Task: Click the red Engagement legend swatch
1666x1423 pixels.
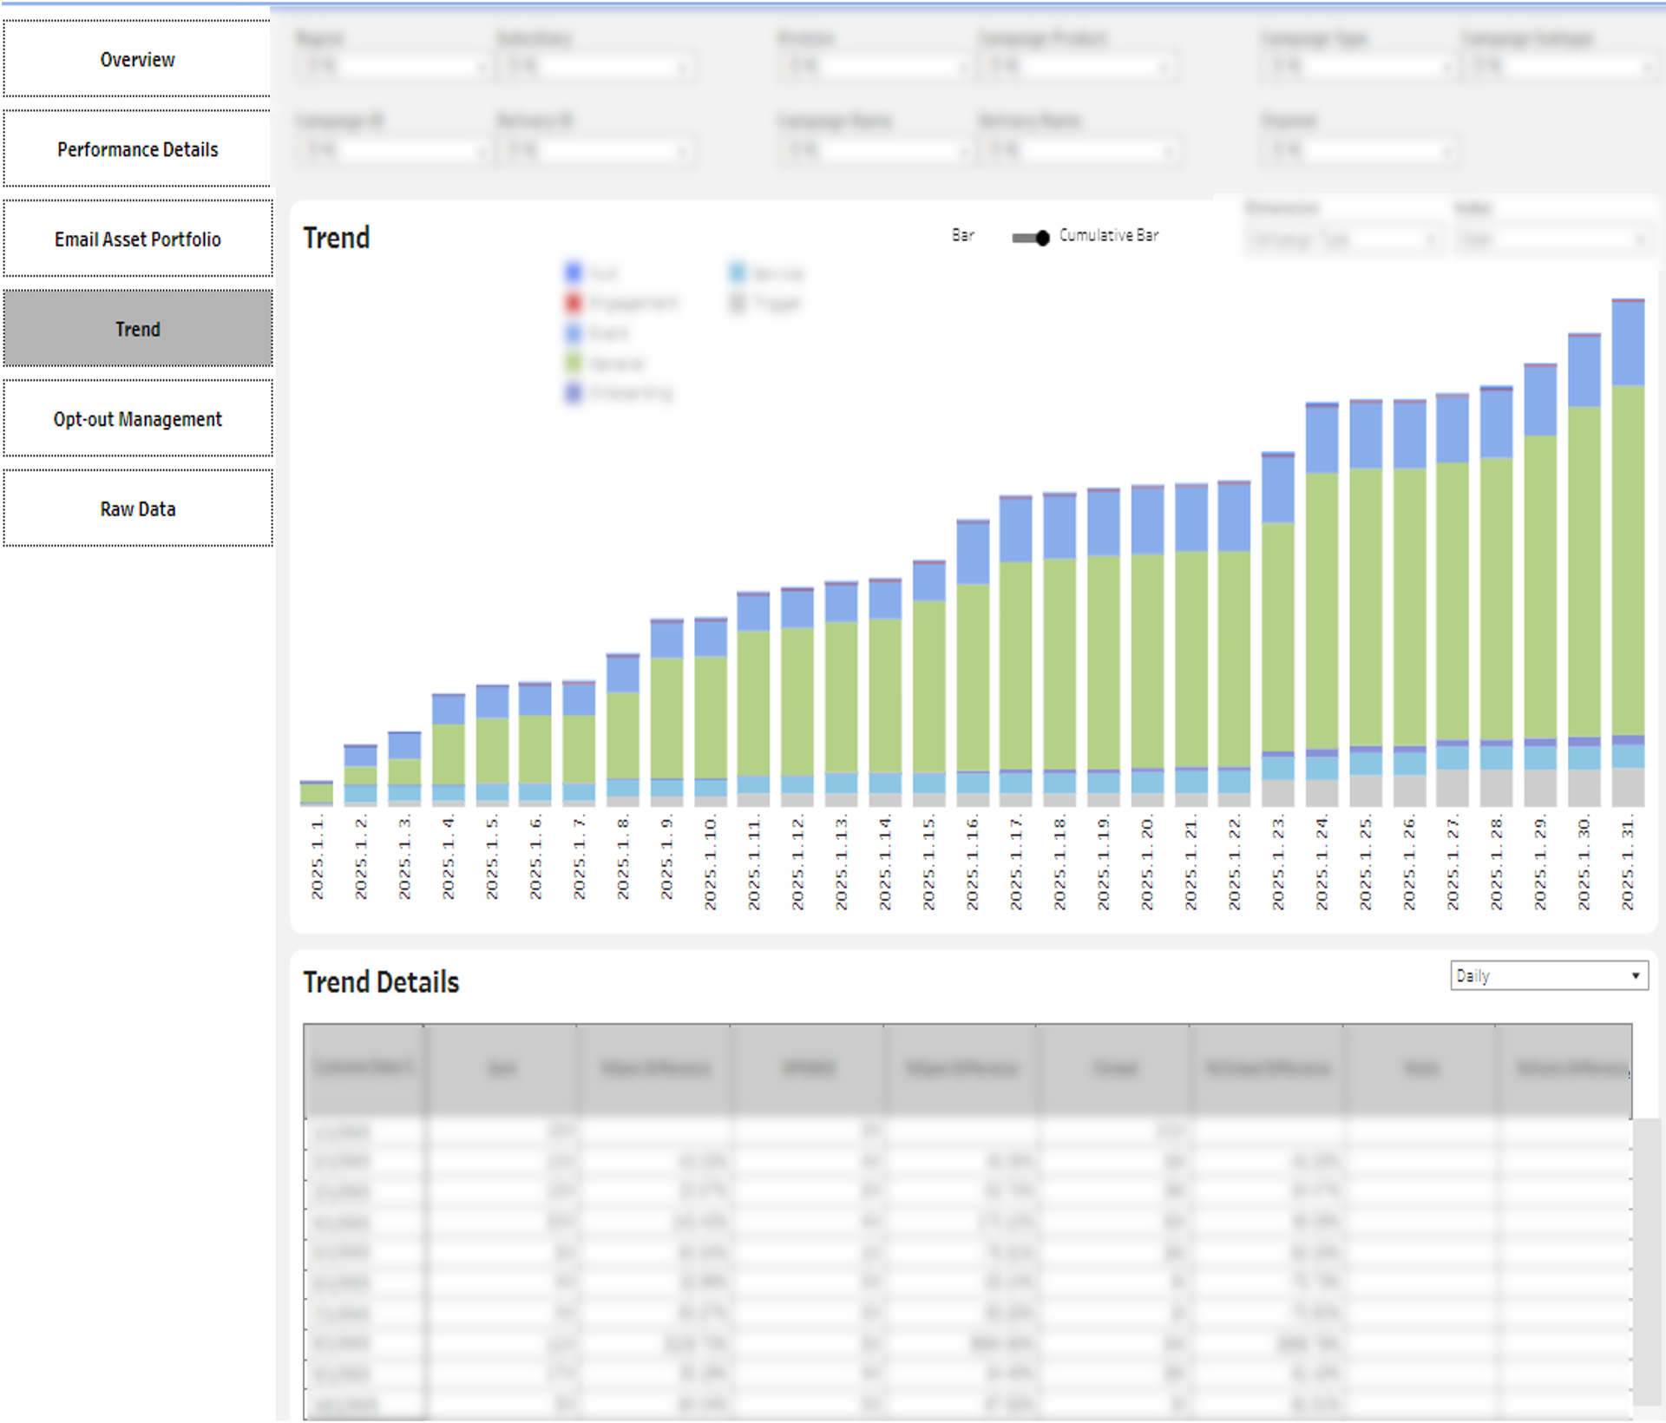Action: click(574, 303)
